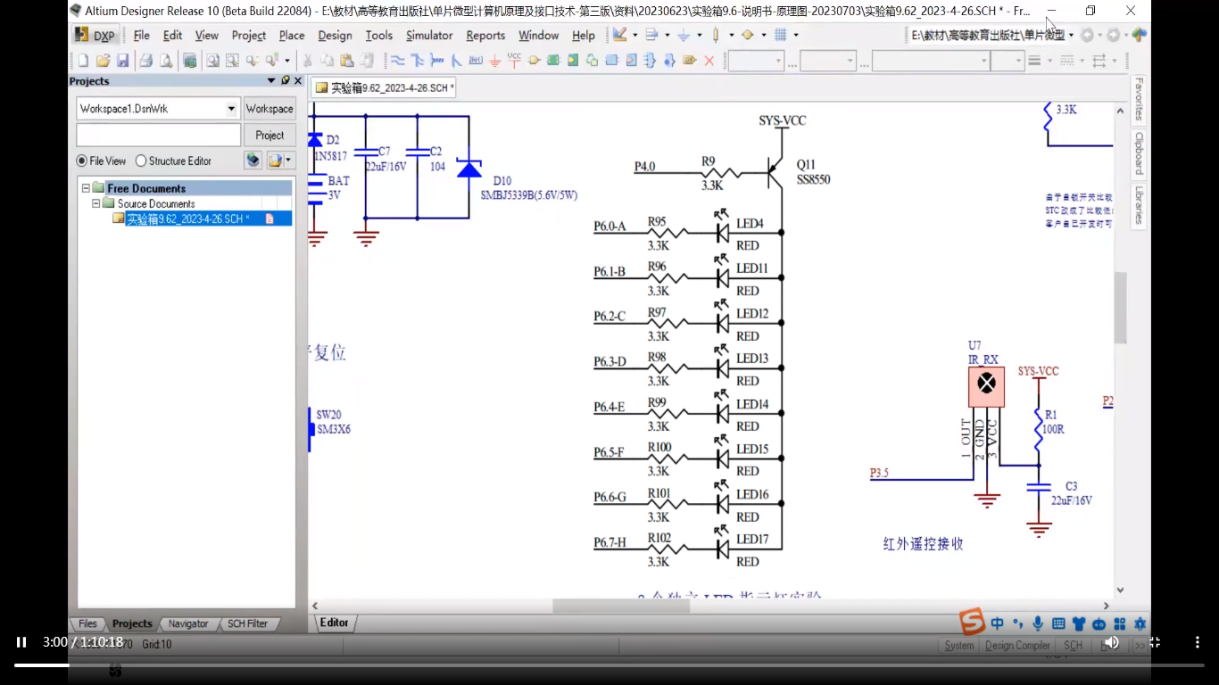This screenshot has width=1219, height=685.
Task: Click the grid settings icon in toolbar
Action: [x=781, y=35]
